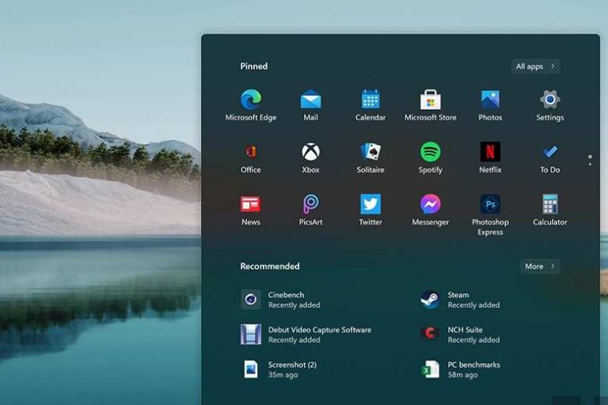Launch the Photos app
The height and width of the screenshot is (405, 608).
click(x=490, y=105)
